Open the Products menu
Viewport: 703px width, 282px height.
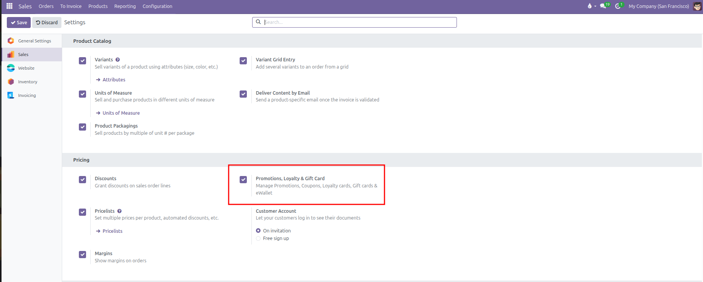click(x=98, y=6)
